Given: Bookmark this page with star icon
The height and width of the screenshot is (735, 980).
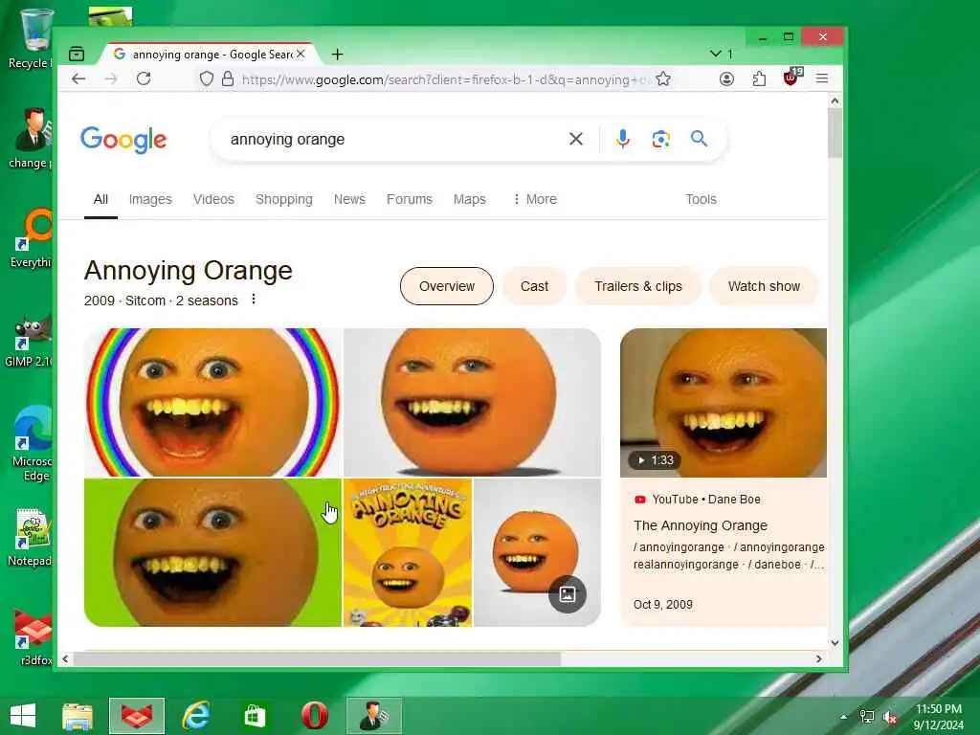Looking at the screenshot, I should click(663, 78).
